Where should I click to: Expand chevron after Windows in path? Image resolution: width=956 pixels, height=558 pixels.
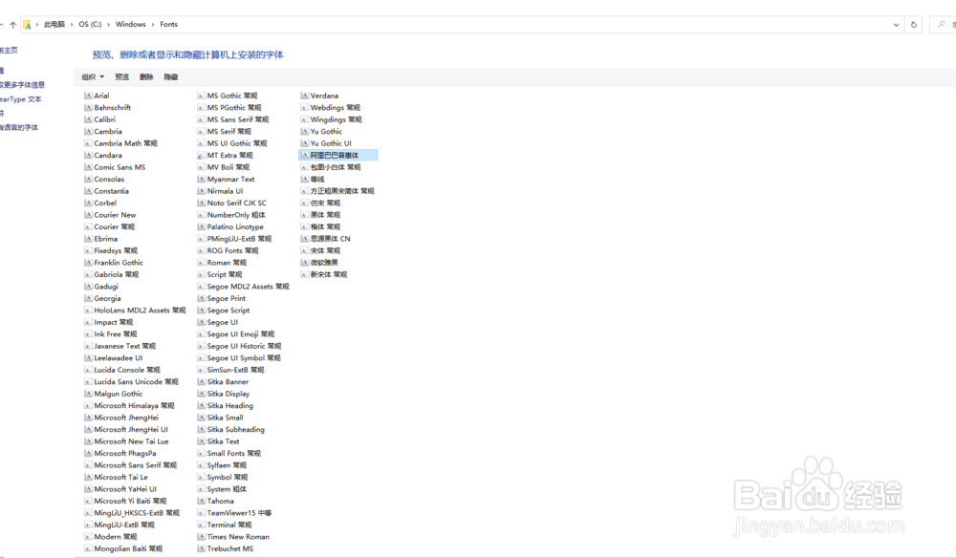tap(153, 25)
